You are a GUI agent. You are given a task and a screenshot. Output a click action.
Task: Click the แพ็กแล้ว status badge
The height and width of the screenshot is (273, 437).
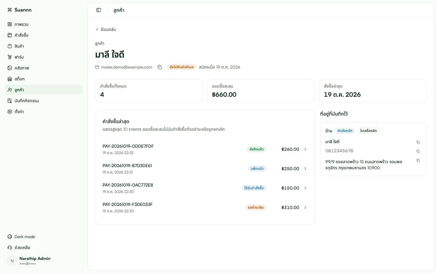(x=257, y=169)
